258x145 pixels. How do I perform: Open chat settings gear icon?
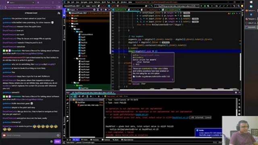(52, 141)
